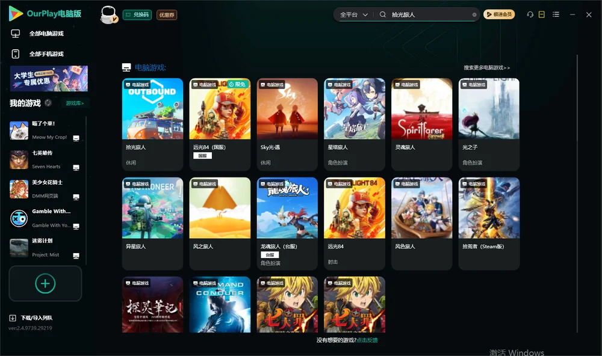
Task: Click the monitor icon beside 全部电脑游戏
Action: [x=16, y=34]
